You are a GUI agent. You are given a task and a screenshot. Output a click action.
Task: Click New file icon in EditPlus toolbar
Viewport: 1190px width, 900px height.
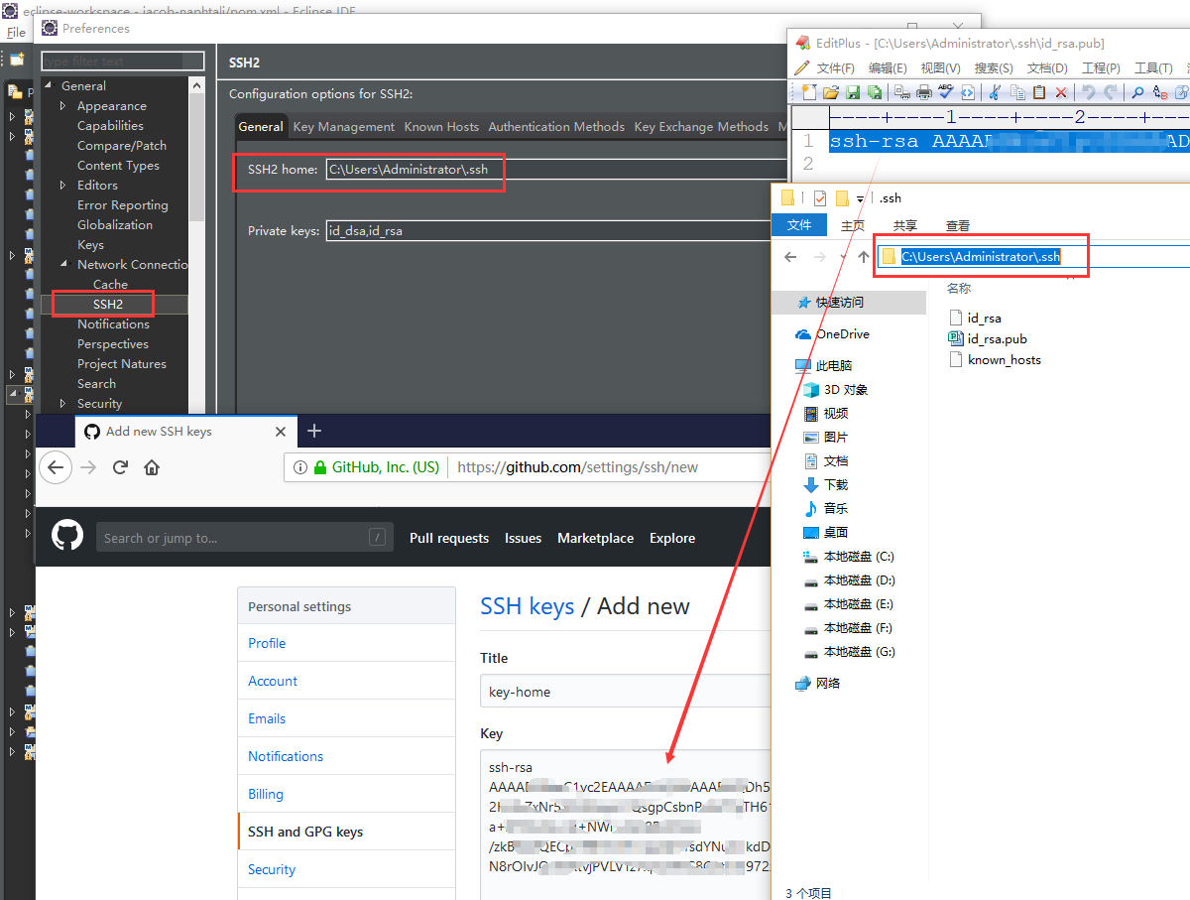(x=809, y=92)
